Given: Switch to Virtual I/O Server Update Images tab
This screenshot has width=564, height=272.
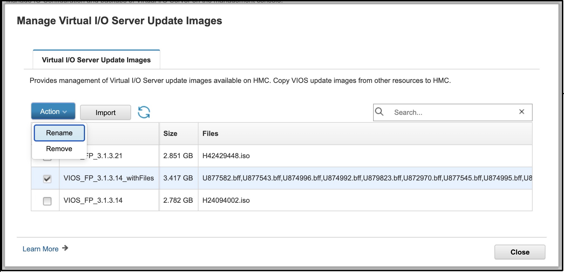Looking at the screenshot, I should point(96,60).
